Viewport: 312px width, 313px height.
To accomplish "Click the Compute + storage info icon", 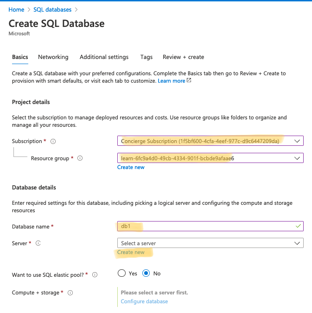I will pos(70,293).
